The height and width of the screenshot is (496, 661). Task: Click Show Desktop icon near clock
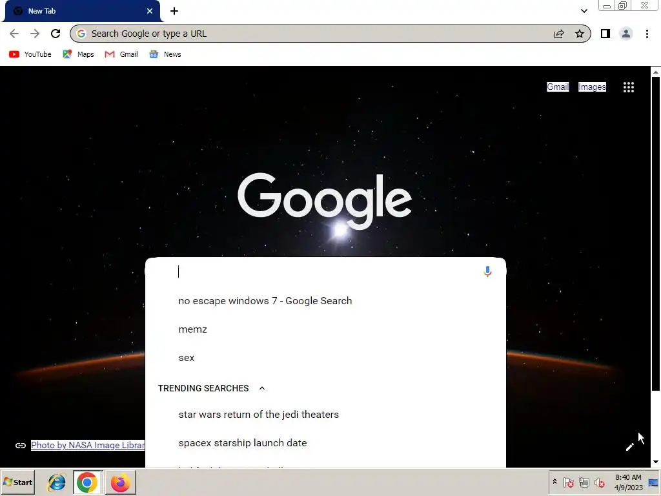653,482
